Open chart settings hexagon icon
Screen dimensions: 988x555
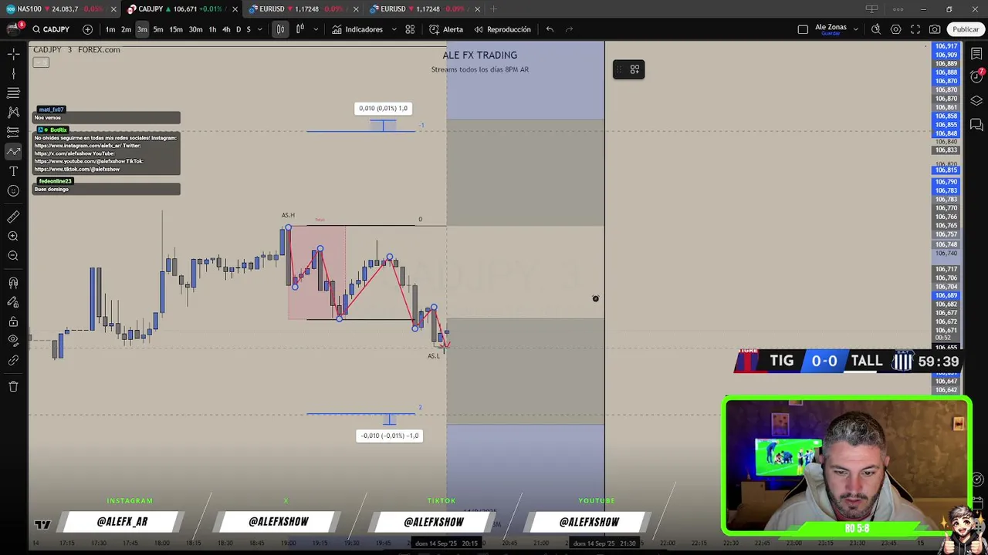pyautogui.click(x=895, y=29)
